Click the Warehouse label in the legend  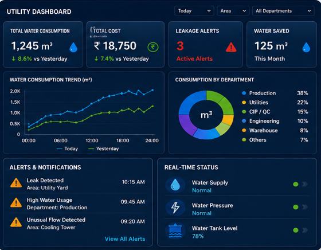pos(263,130)
